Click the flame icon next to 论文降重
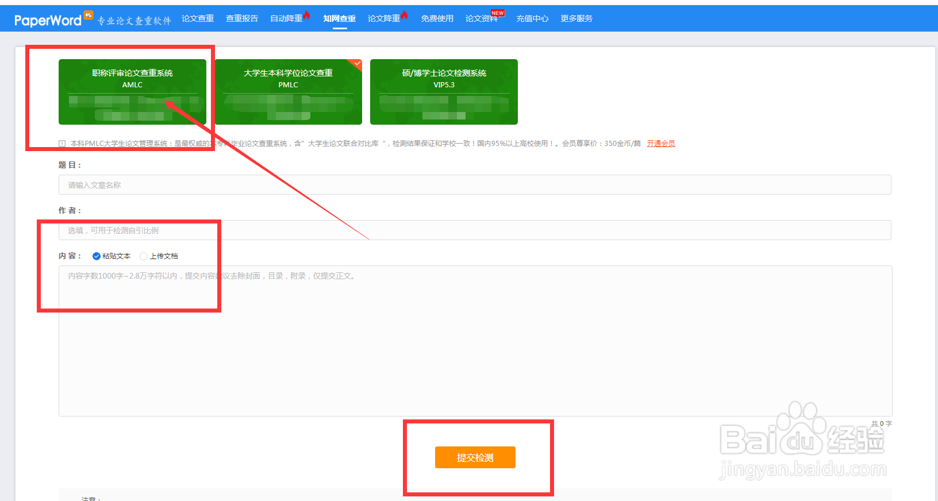The image size is (938, 501). 405,15
